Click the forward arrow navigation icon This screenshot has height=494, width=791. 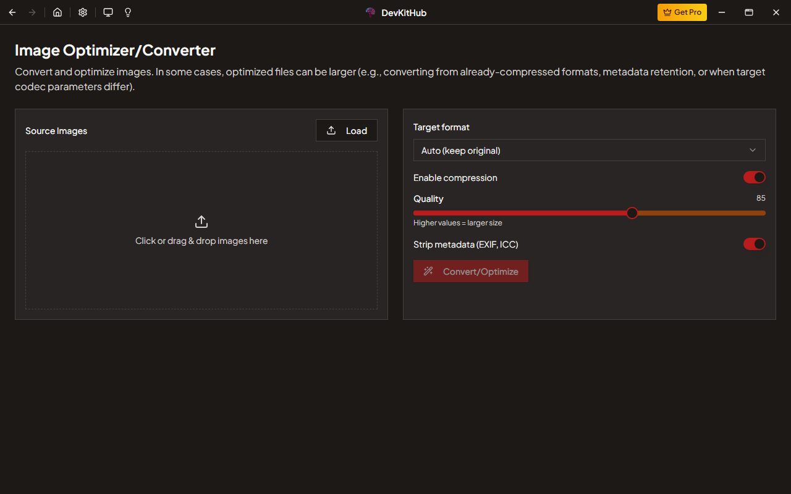click(32, 12)
